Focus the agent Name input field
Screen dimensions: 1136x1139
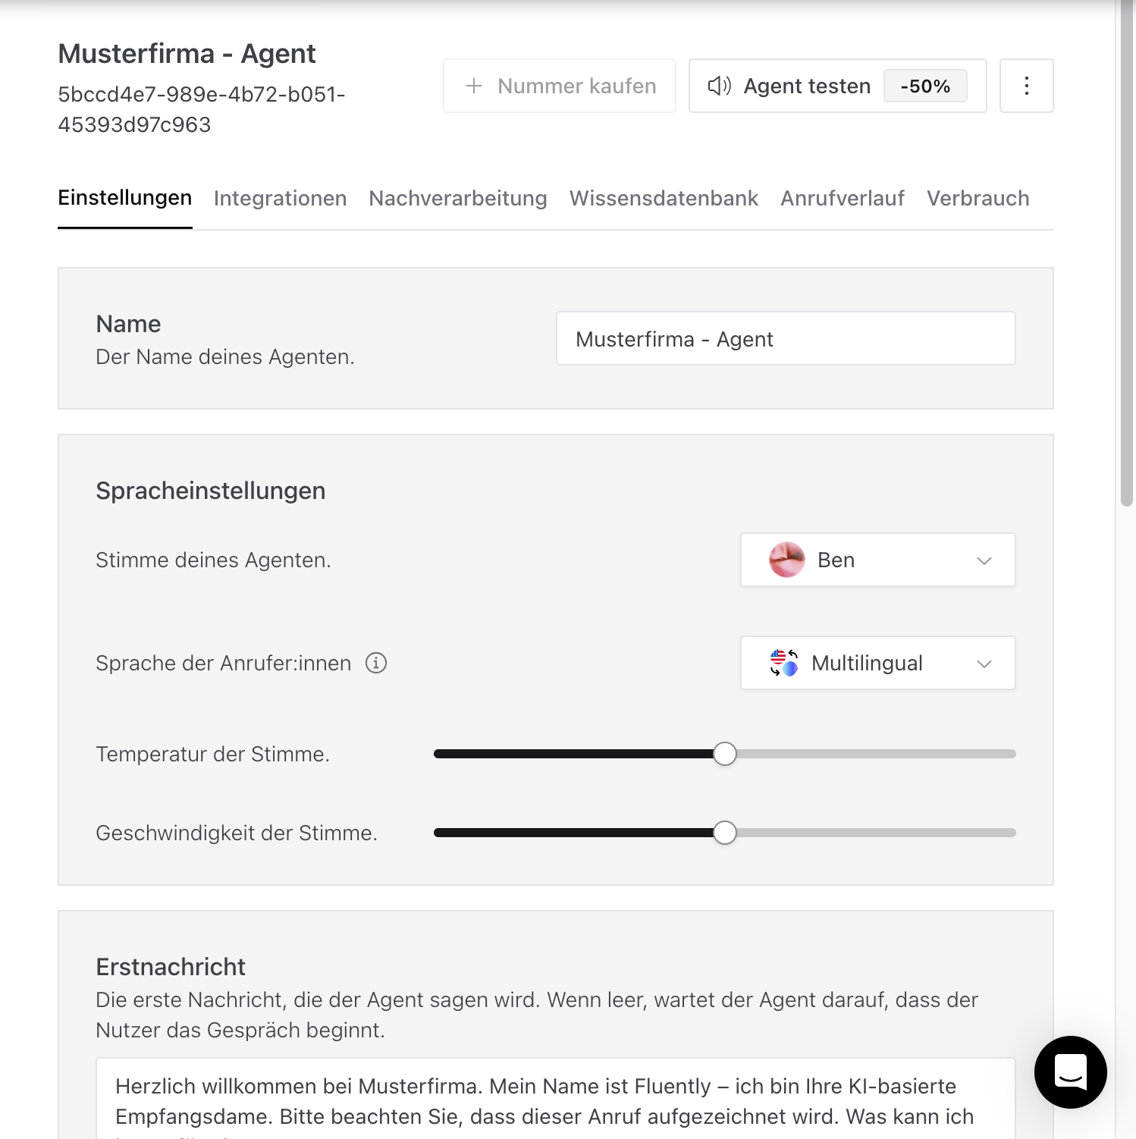tap(786, 338)
